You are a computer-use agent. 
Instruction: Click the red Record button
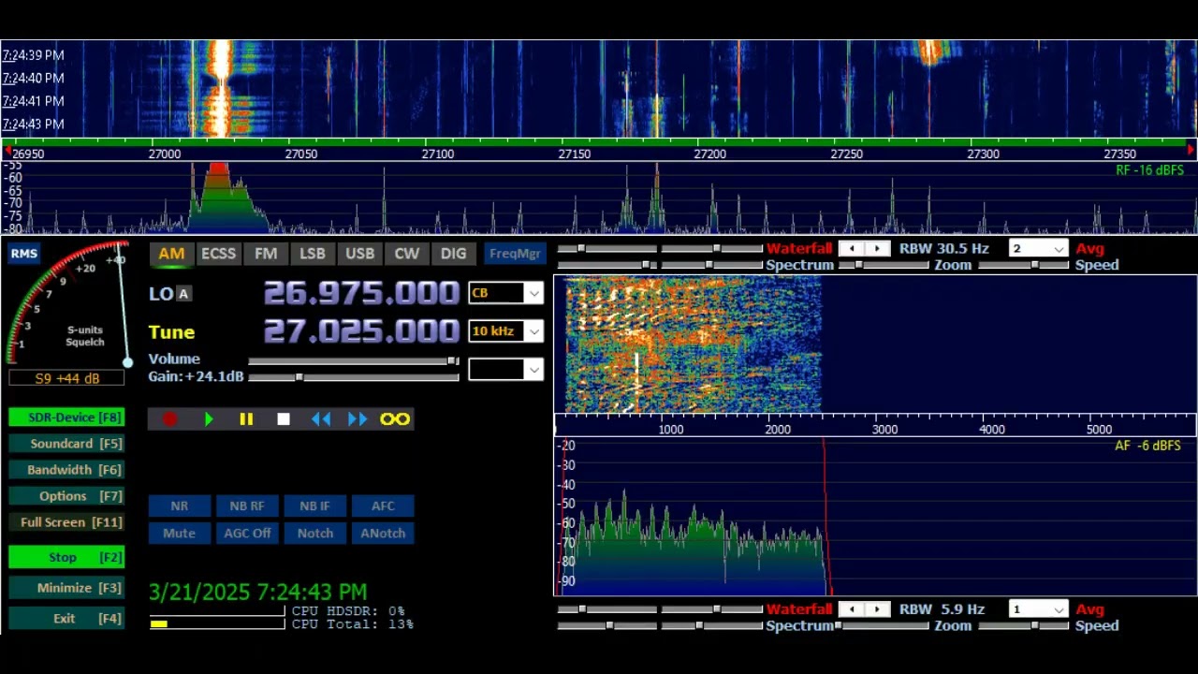[x=169, y=419]
